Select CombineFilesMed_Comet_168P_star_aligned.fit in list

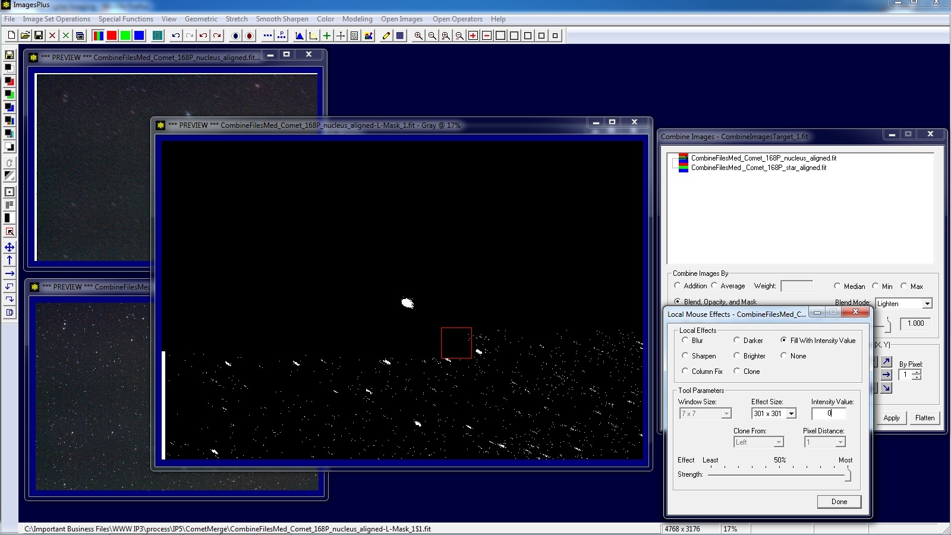[x=758, y=168]
